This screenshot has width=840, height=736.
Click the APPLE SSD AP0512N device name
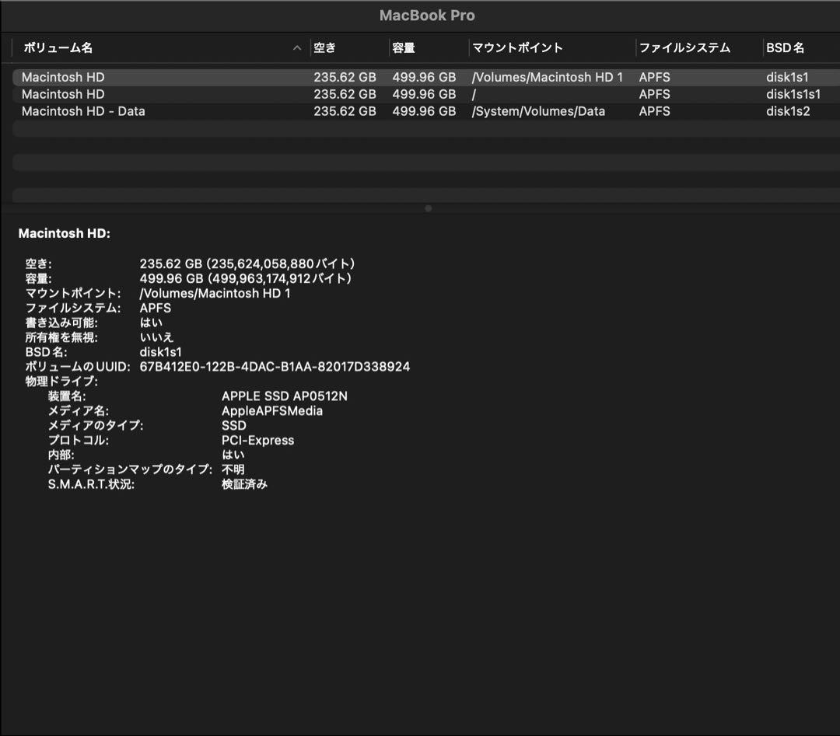coord(285,396)
